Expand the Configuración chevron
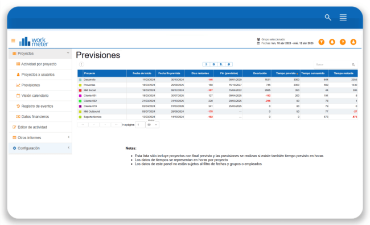Viewport: 370px width, 225px height. coord(68,148)
